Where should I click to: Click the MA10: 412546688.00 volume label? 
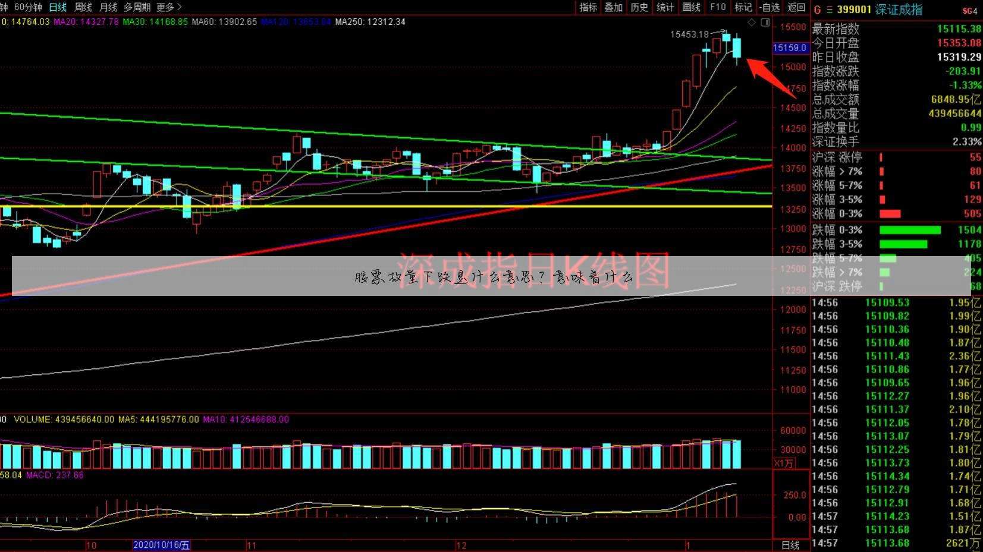coord(246,419)
